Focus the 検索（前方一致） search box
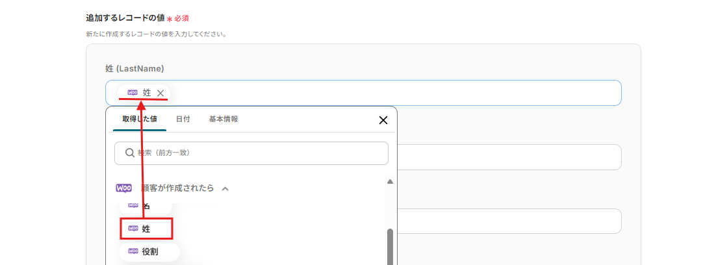The height and width of the screenshot is (265, 716). 260,153
